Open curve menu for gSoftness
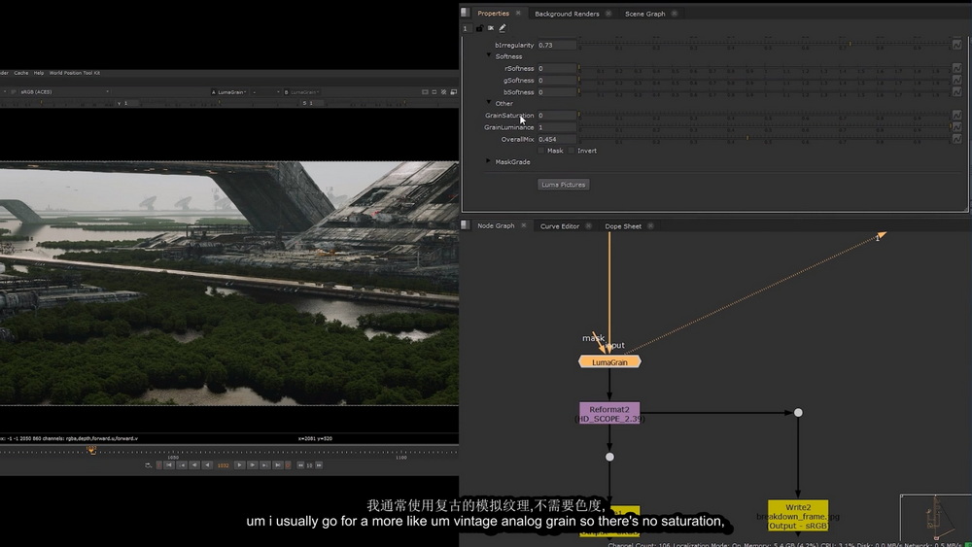The image size is (972, 547). point(956,80)
